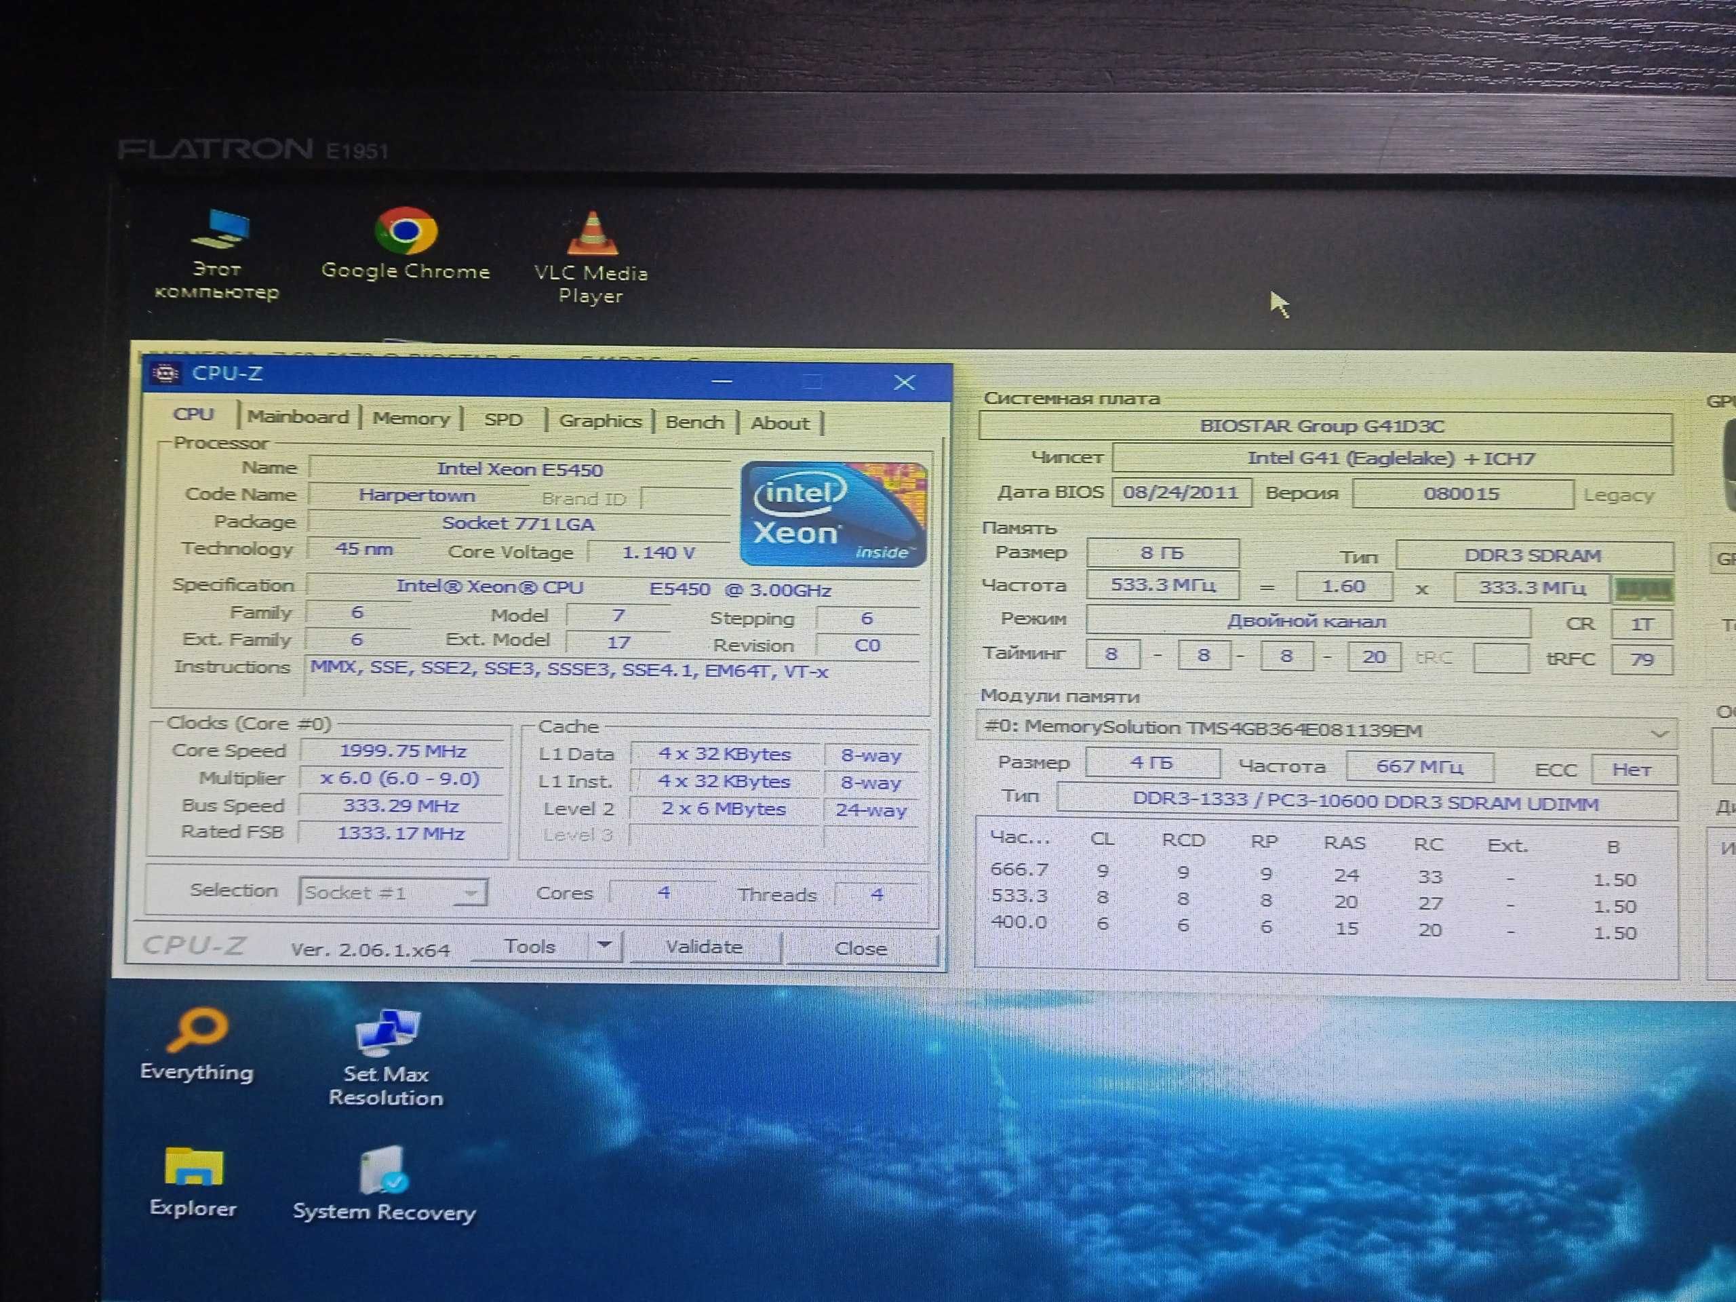Click the Socket 771 LGA package value

click(518, 524)
